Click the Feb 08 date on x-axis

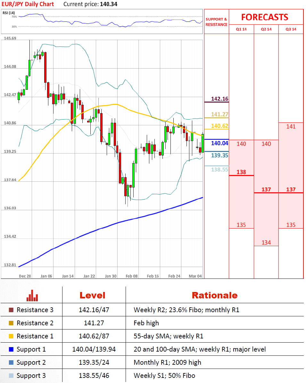(x=132, y=276)
